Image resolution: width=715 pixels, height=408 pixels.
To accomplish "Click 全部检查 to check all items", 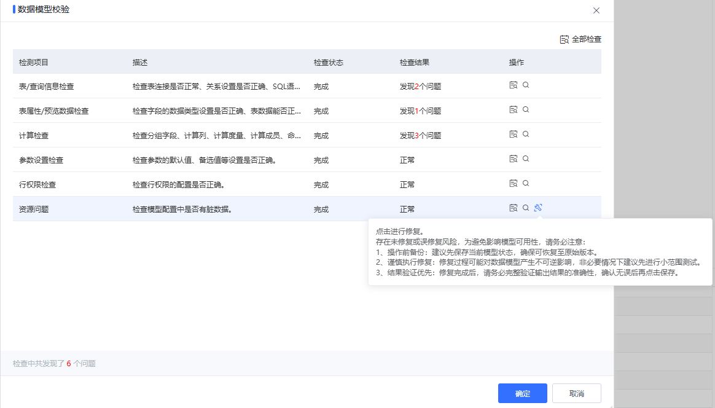I will pyautogui.click(x=580, y=39).
